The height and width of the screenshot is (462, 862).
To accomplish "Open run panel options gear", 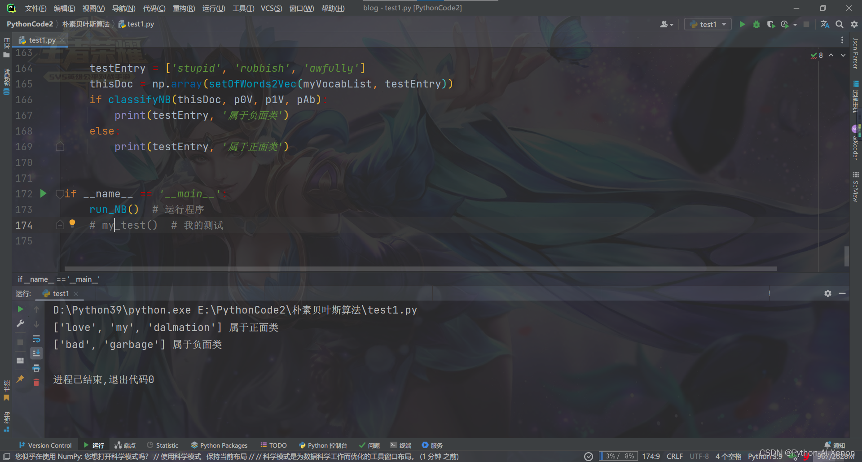I will (828, 293).
